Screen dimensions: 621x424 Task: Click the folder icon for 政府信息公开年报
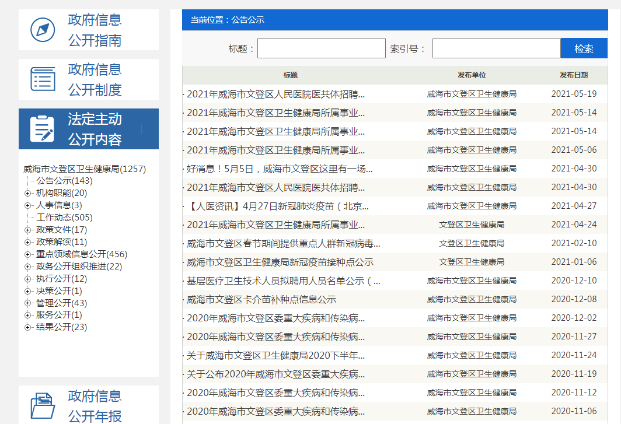click(43, 406)
